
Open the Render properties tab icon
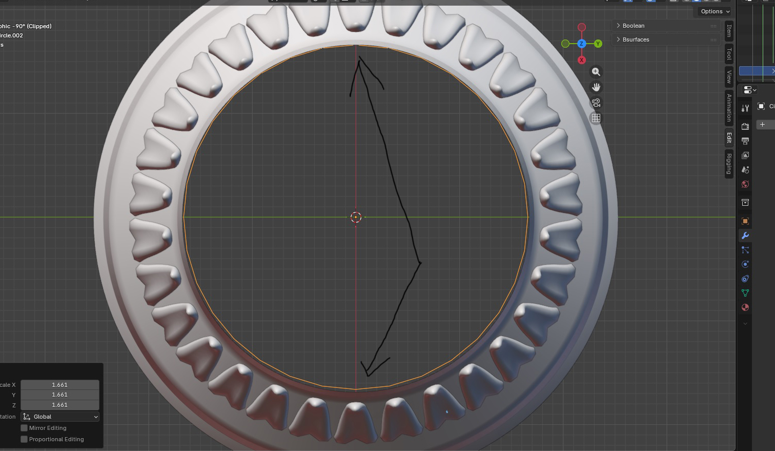click(745, 126)
